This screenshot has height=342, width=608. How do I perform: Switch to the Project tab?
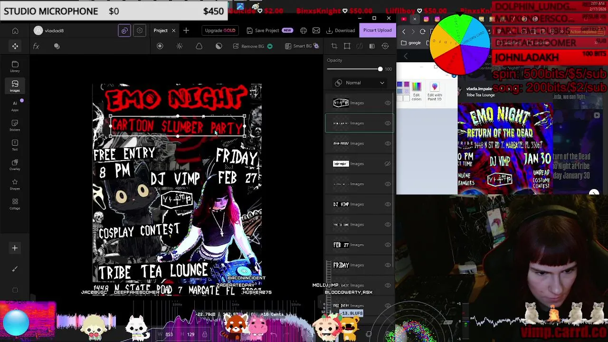(161, 30)
